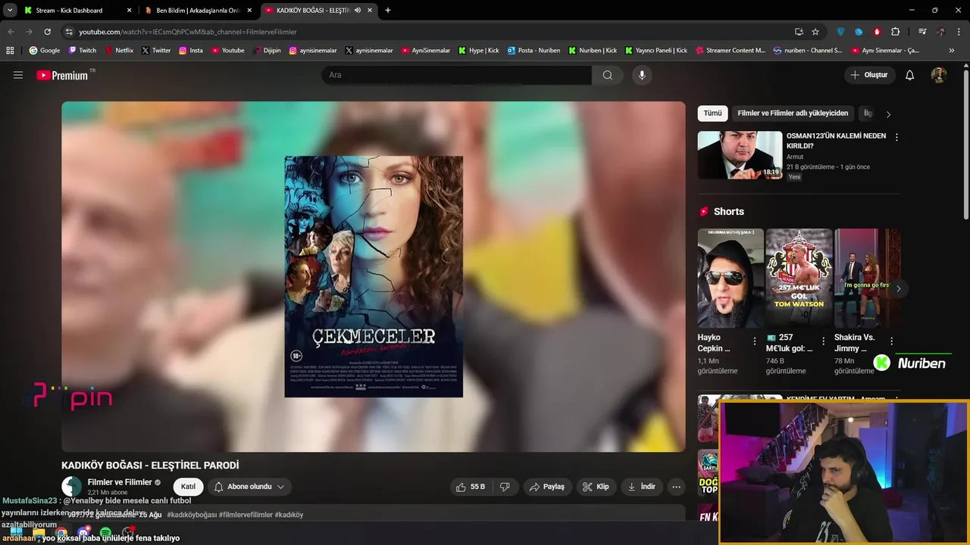Open Yayıncı Paneli | Kick bookmark

[x=656, y=51]
